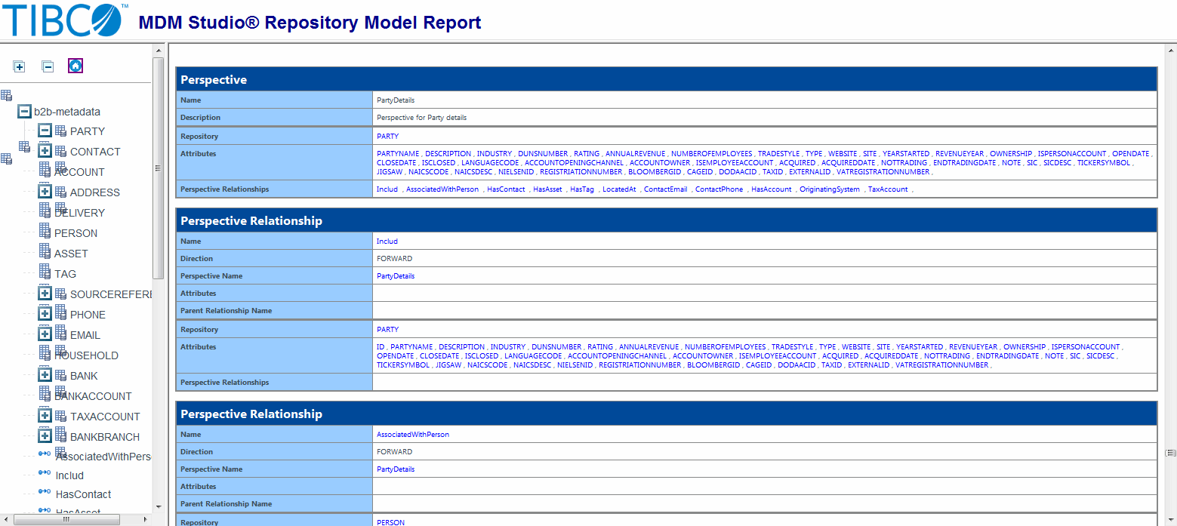
Task: Expand the ADDRESS tree node
Action: (x=45, y=192)
